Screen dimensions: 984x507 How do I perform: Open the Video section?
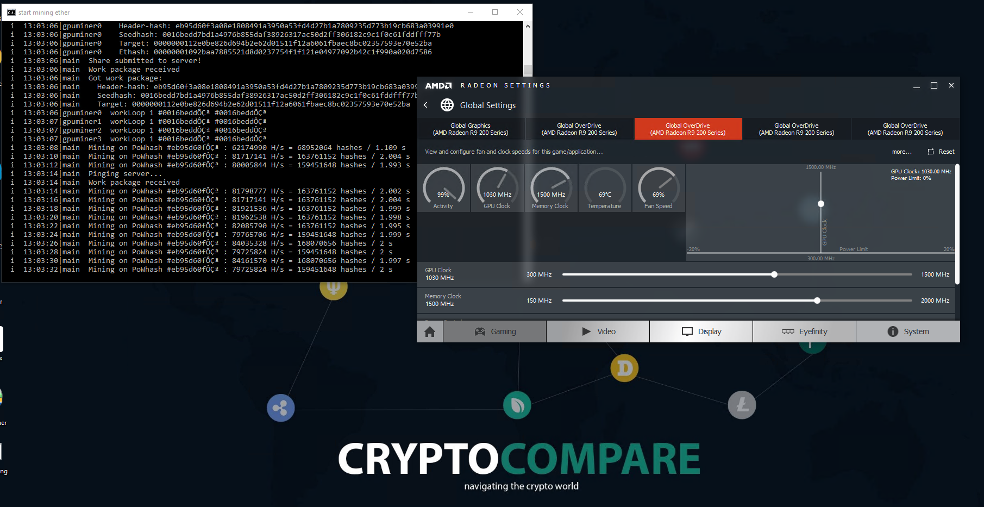click(x=598, y=331)
